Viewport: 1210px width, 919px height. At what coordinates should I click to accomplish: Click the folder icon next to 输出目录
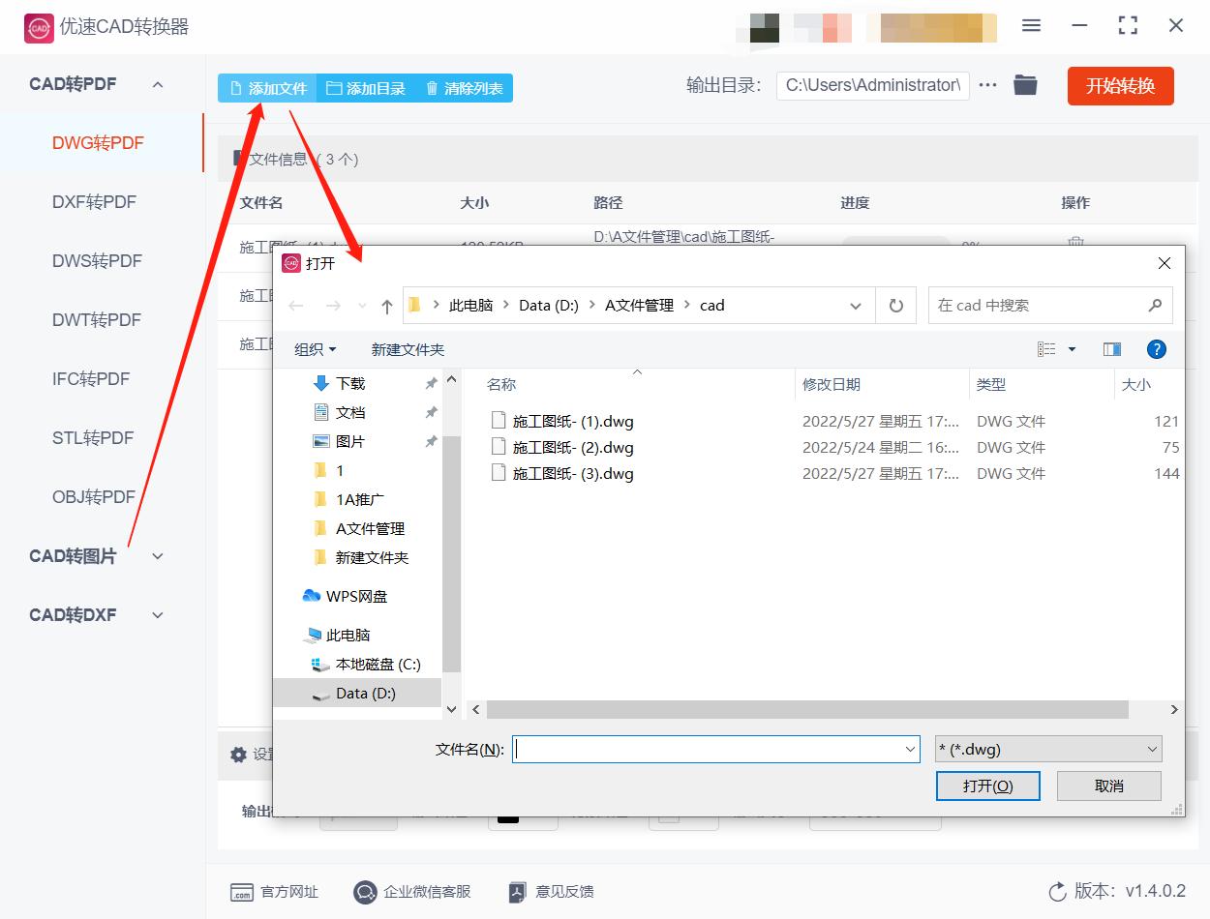[x=1025, y=84]
